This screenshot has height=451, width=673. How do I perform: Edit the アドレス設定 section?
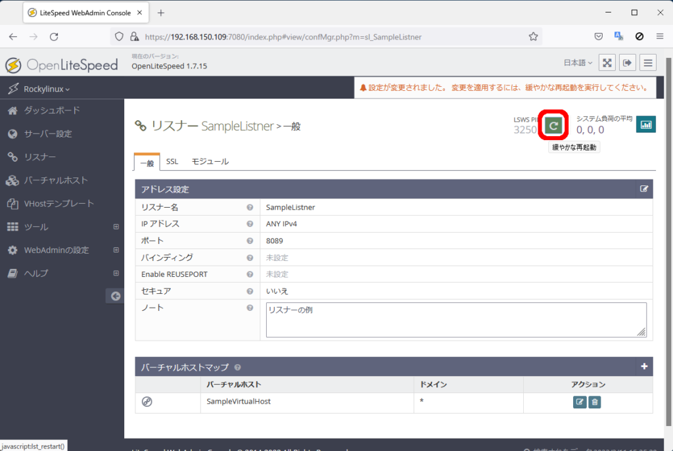[x=644, y=189]
